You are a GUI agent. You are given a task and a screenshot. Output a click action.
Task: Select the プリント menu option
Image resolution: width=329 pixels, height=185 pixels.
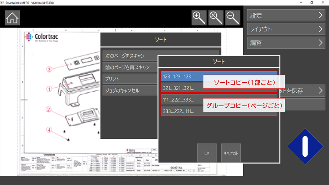click(129, 79)
